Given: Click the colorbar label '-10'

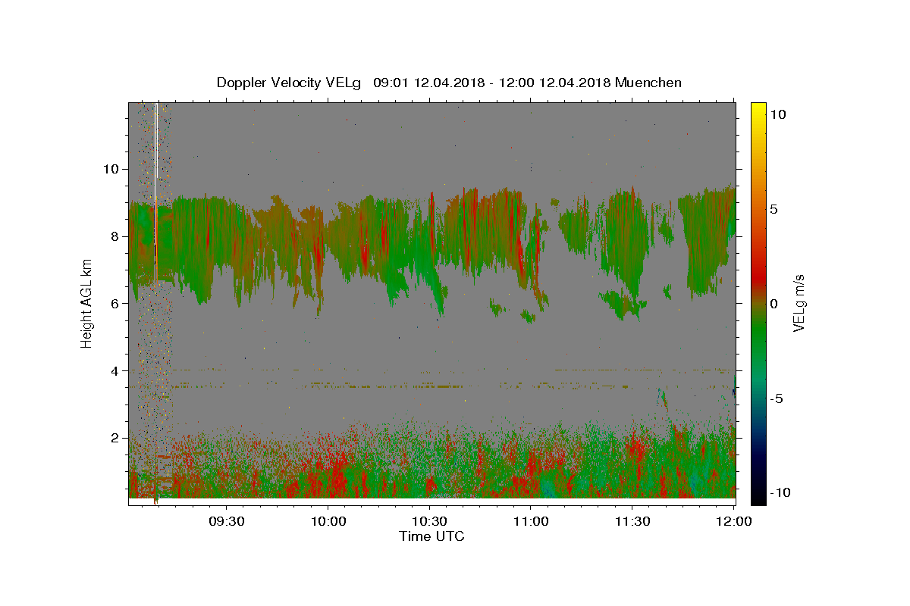Looking at the screenshot, I should [x=781, y=493].
